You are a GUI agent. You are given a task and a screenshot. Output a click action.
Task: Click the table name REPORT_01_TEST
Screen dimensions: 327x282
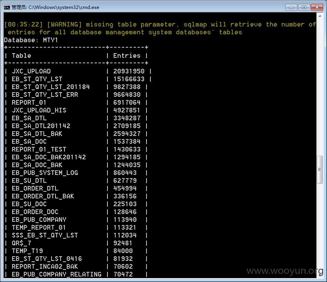click(x=39, y=149)
